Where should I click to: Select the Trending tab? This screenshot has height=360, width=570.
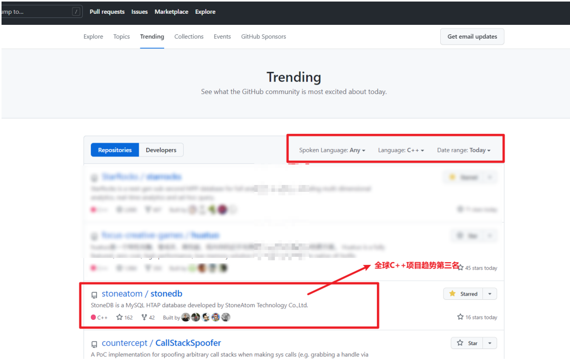coord(152,36)
